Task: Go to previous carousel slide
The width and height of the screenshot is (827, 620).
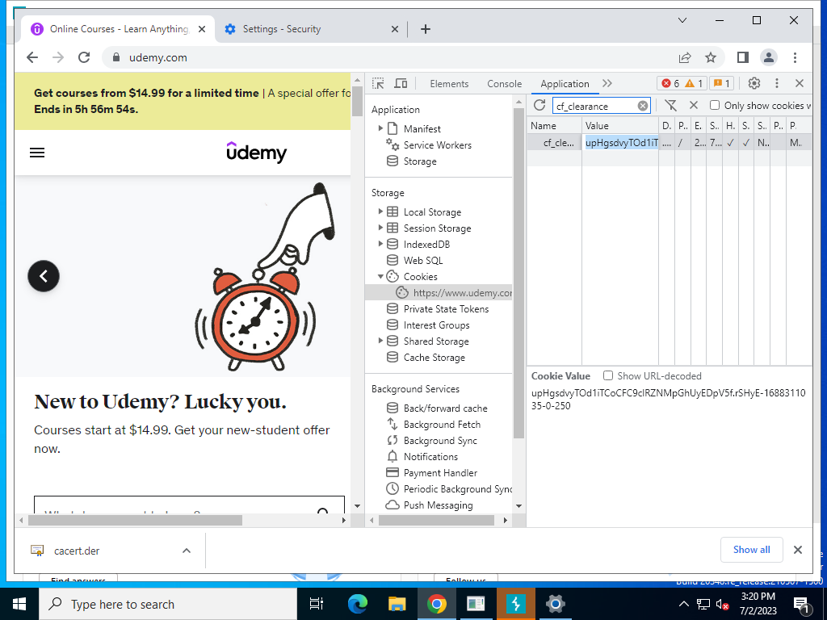Action: tap(44, 276)
